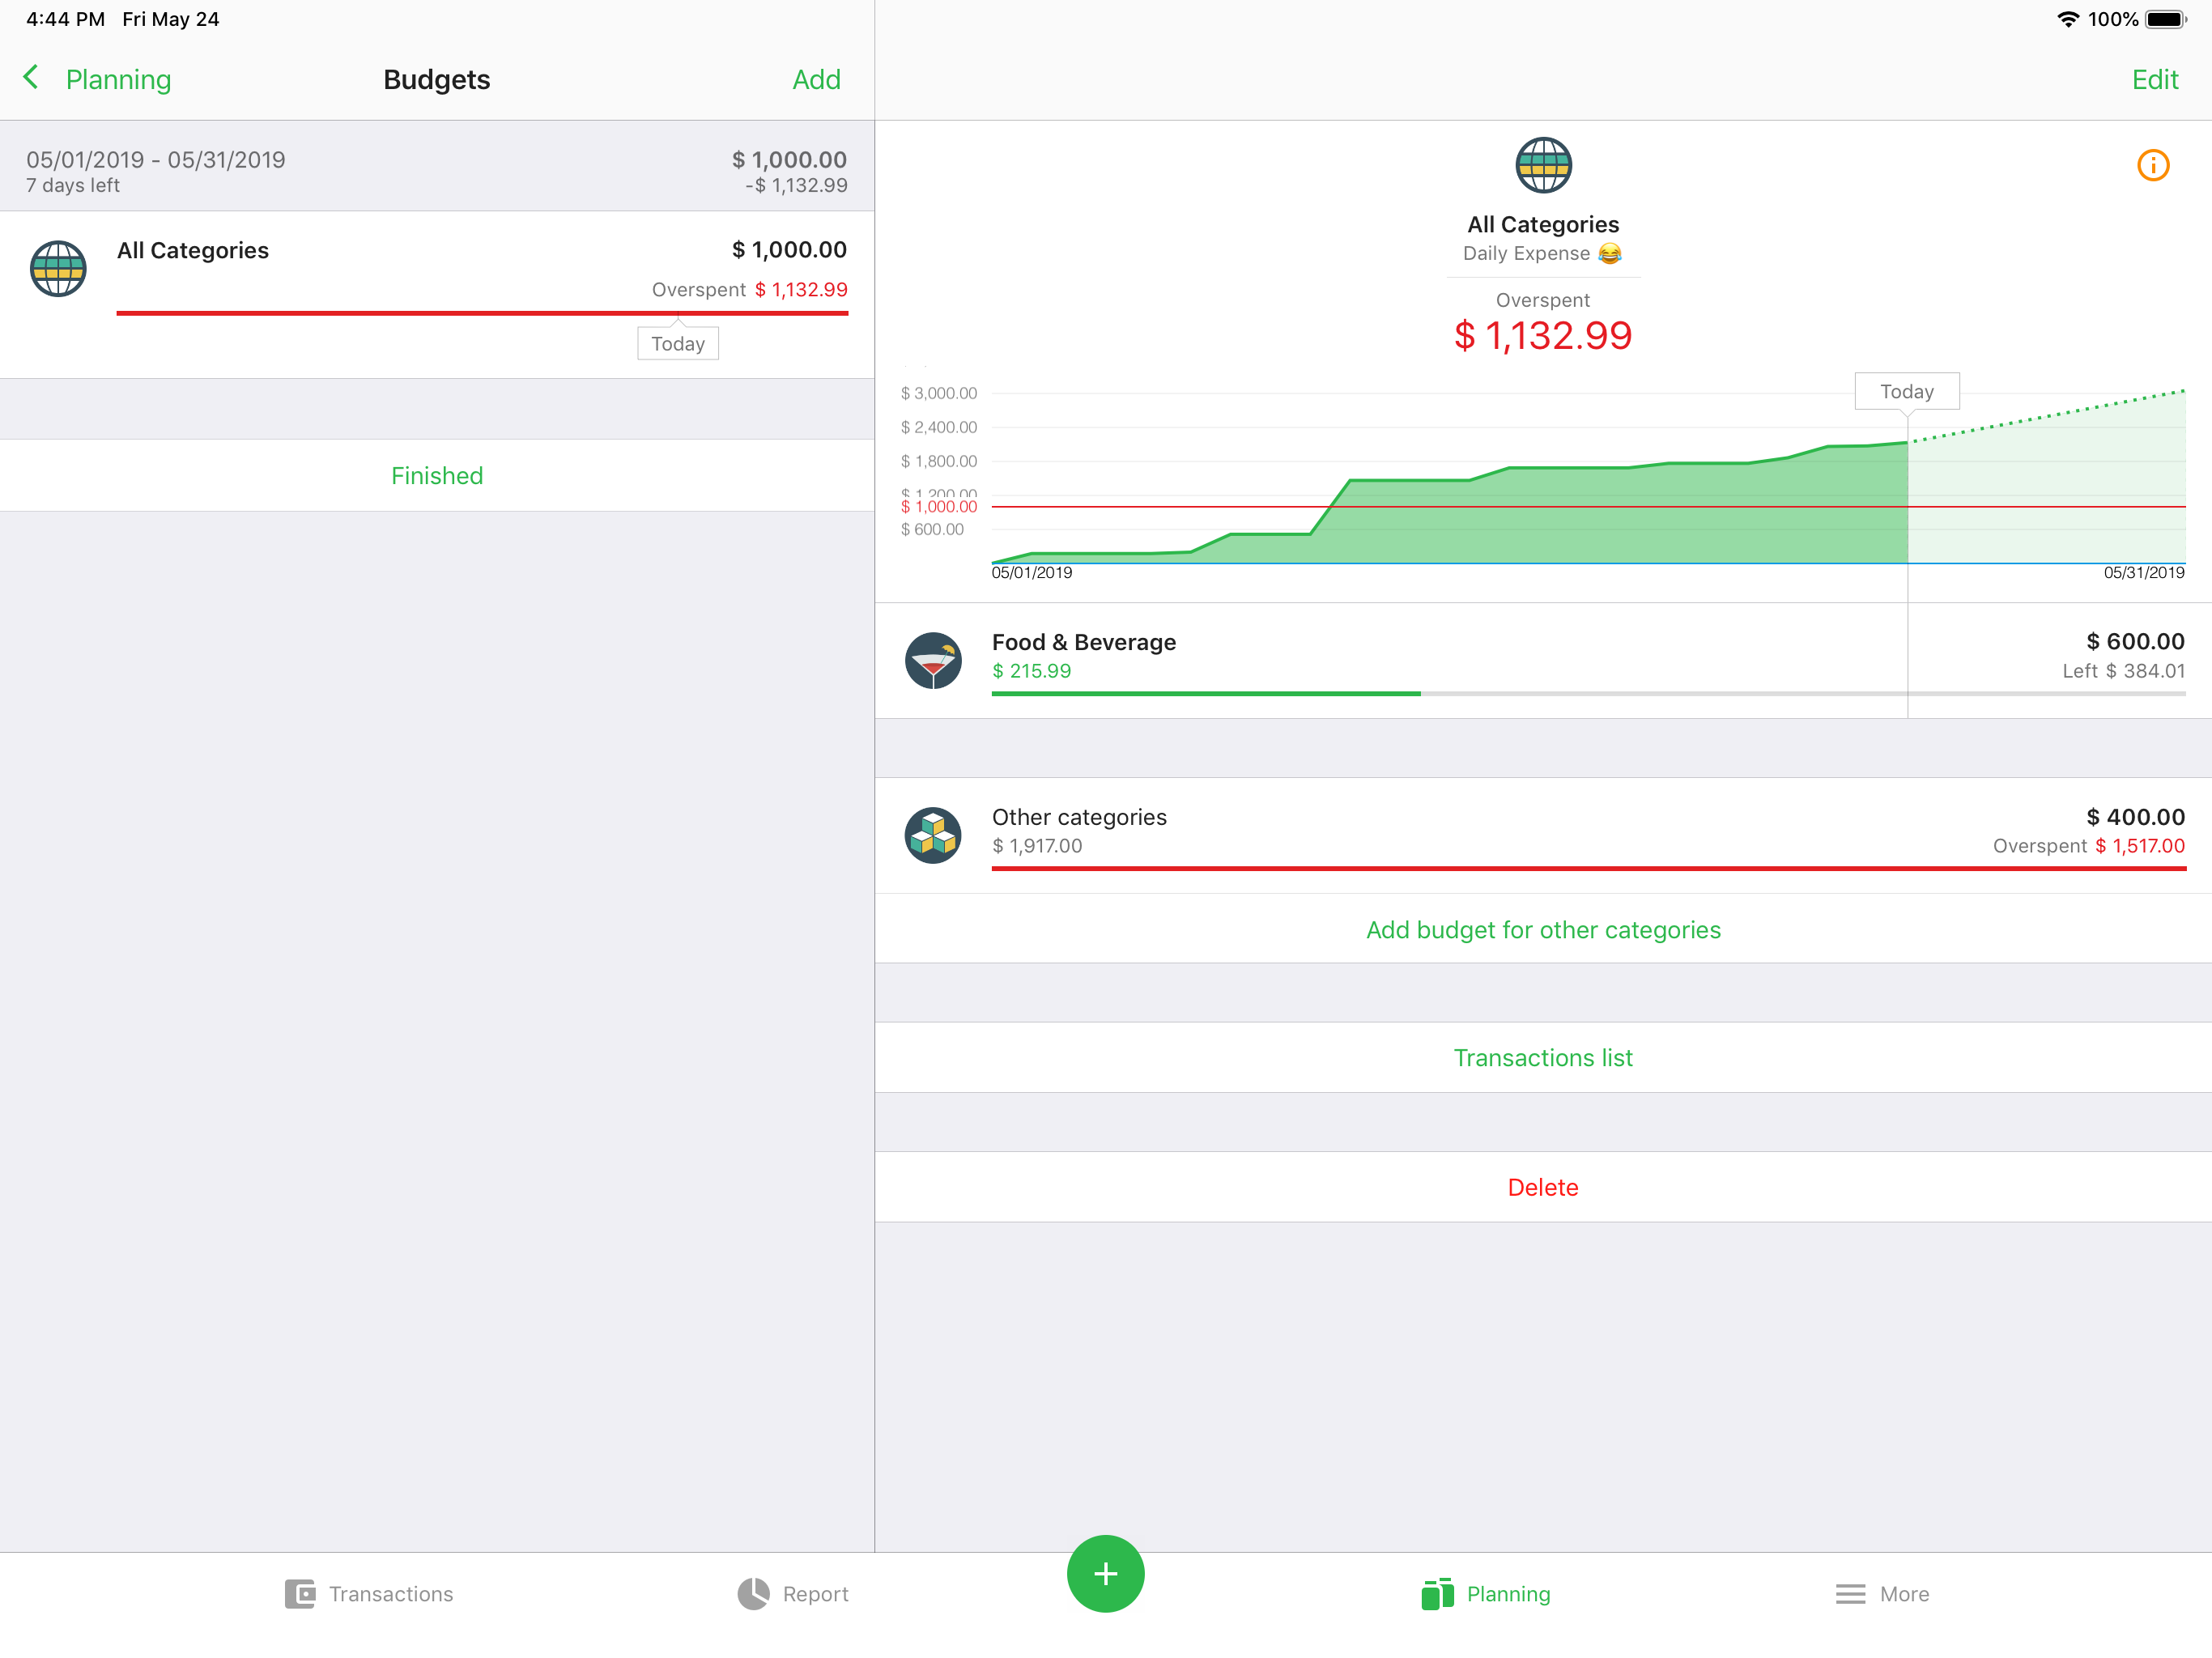The width and height of the screenshot is (2212, 1658).
Task: Tap the Left $ 384.01 remaining amount
Action: 2123,671
